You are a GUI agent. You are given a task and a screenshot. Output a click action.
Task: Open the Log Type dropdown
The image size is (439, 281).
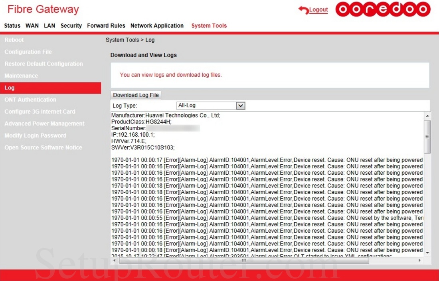(240, 105)
